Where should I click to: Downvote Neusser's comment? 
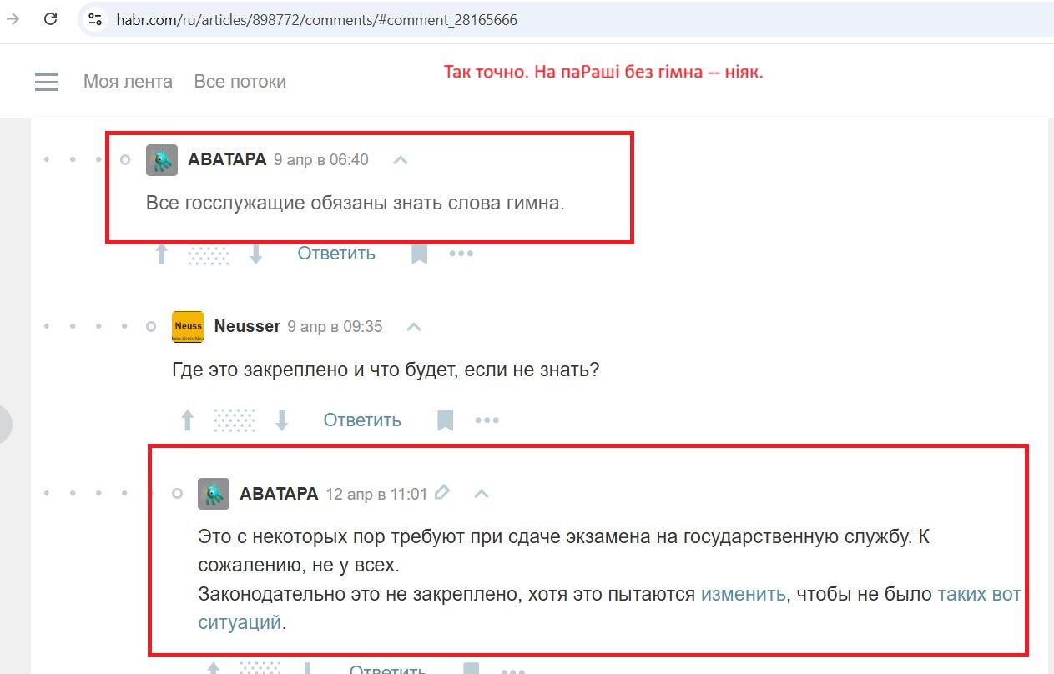point(282,420)
